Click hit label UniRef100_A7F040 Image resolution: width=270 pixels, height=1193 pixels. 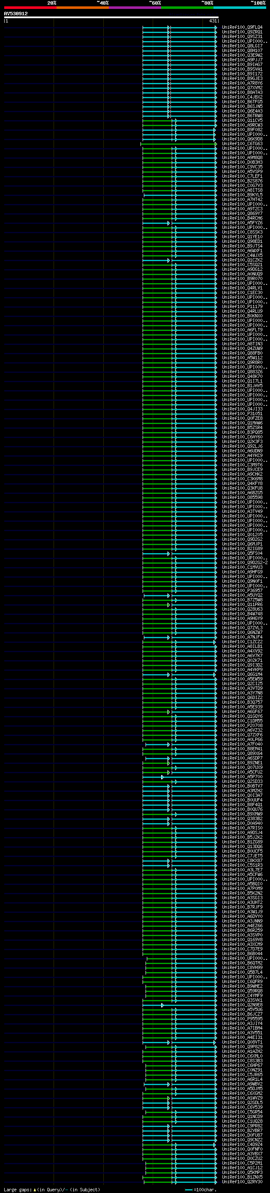(242, 744)
